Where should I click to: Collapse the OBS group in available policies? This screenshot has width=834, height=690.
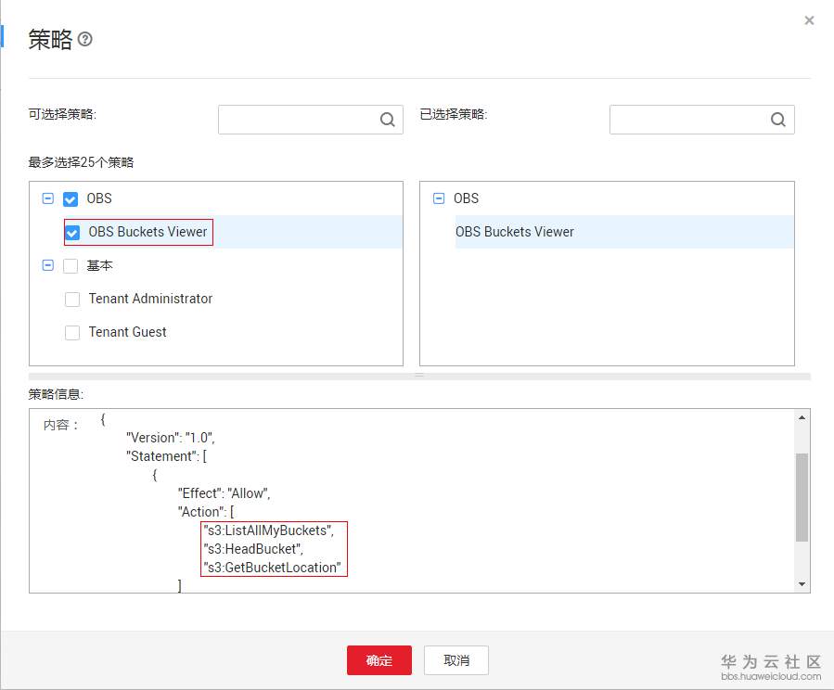point(48,198)
